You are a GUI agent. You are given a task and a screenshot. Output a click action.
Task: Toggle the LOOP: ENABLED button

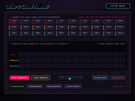[x=40, y=78]
